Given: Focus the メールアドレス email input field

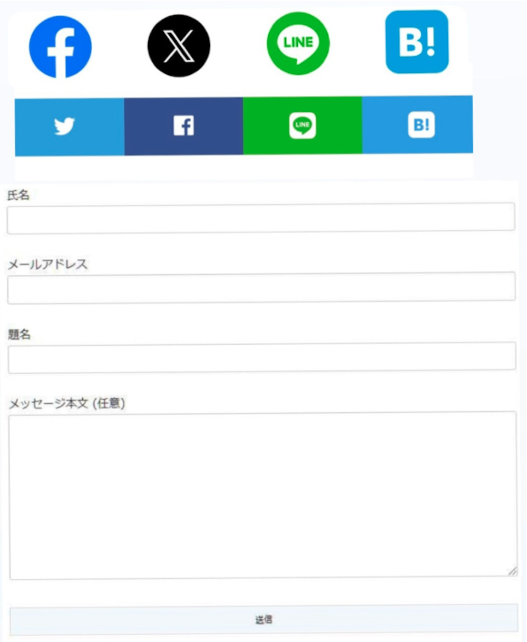Looking at the screenshot, I should [x=261, y=287].
